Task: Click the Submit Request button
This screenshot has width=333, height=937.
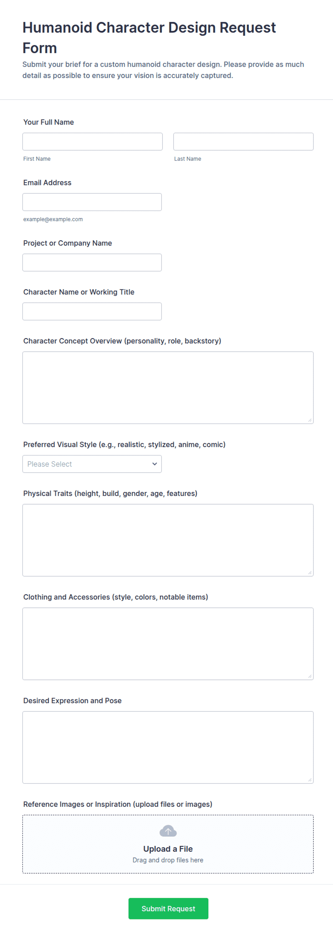Action: [x=168, y=908]
